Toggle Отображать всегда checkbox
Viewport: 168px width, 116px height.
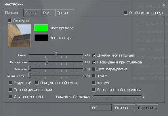[x=126, y=13]
